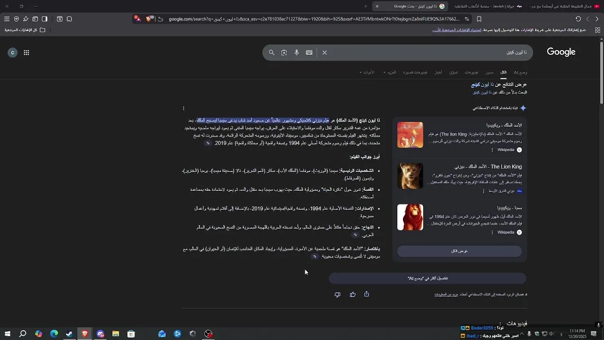Image resolution: width=604 pixels, height=340 pixels.
Task: Open Windows Start button
Action: (8, 334)
